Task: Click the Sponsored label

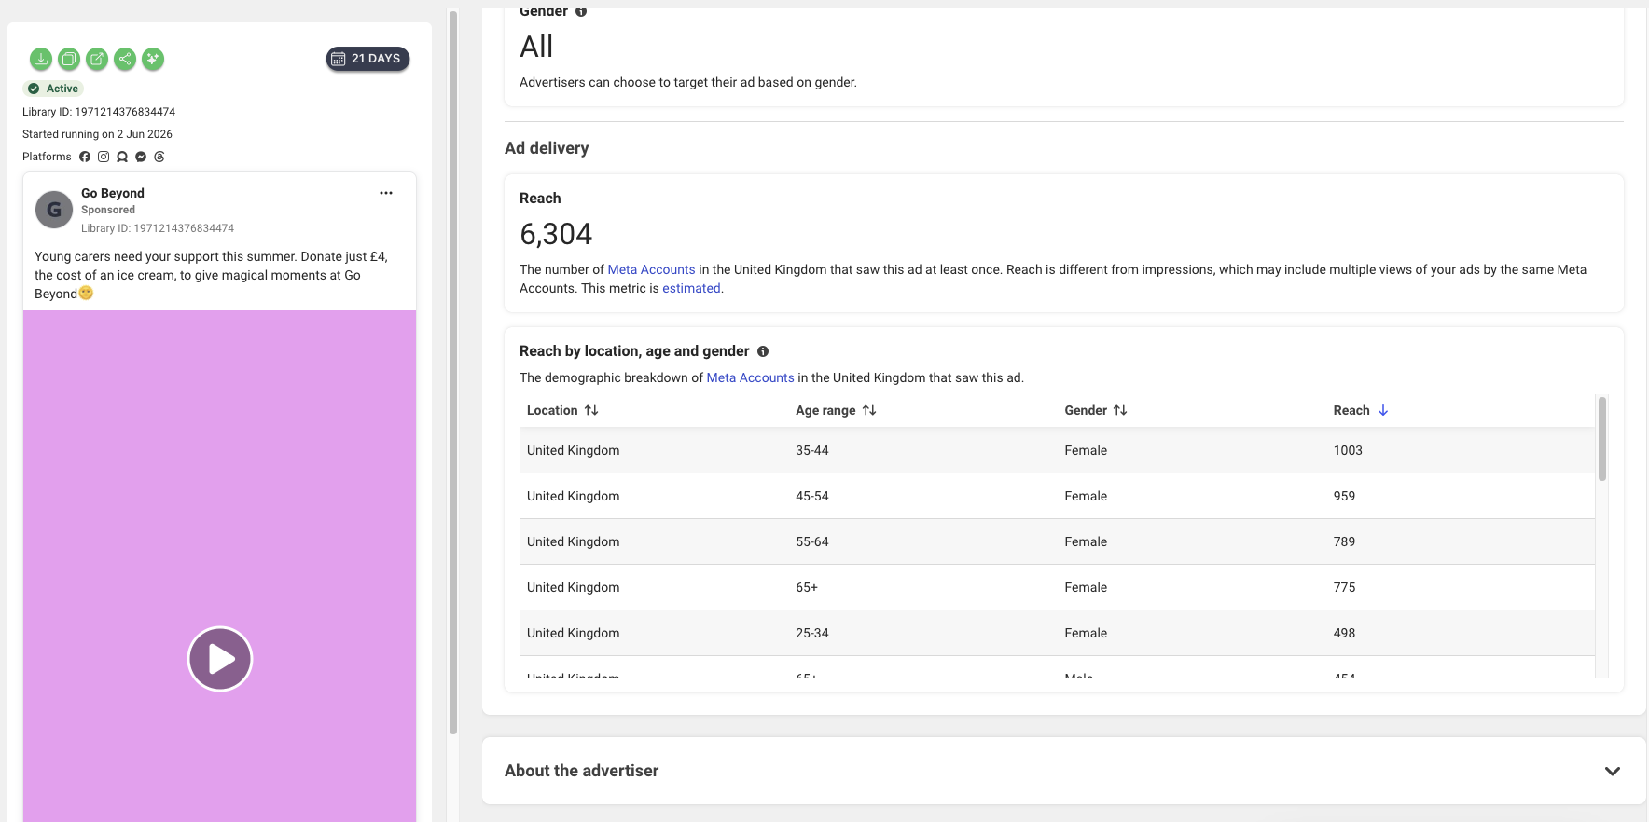Action: tap(108, 210)
